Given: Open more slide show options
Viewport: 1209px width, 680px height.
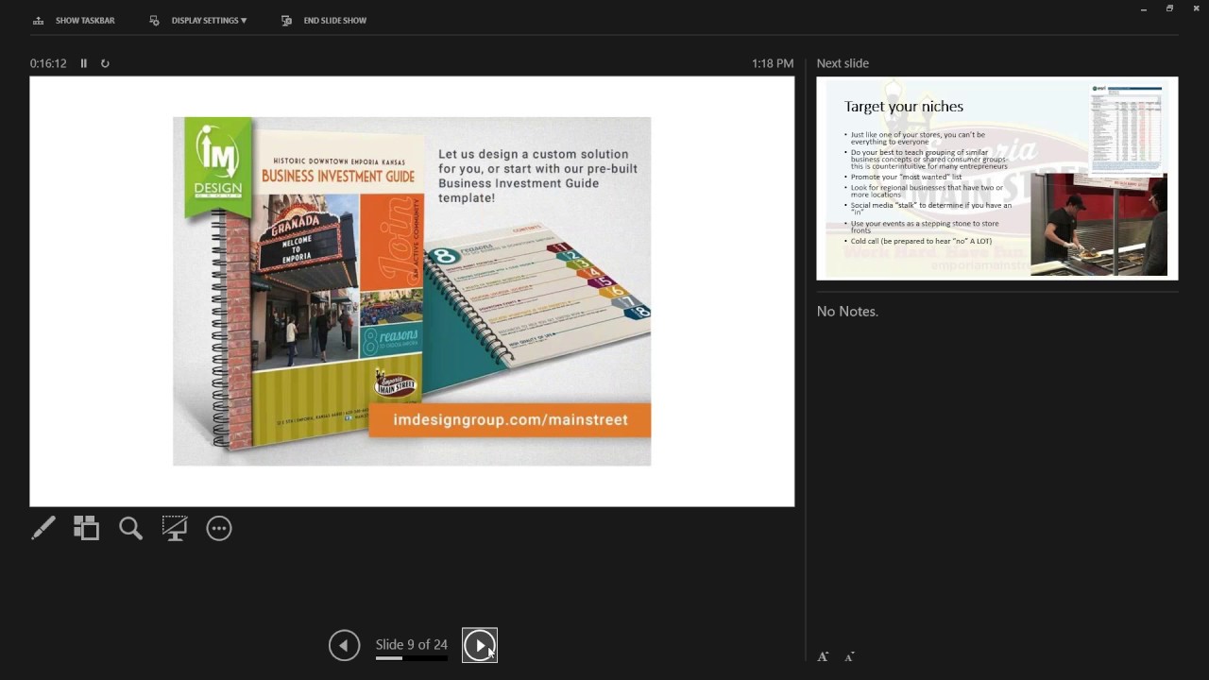Looking at the screenshot, I should point(219,528).
